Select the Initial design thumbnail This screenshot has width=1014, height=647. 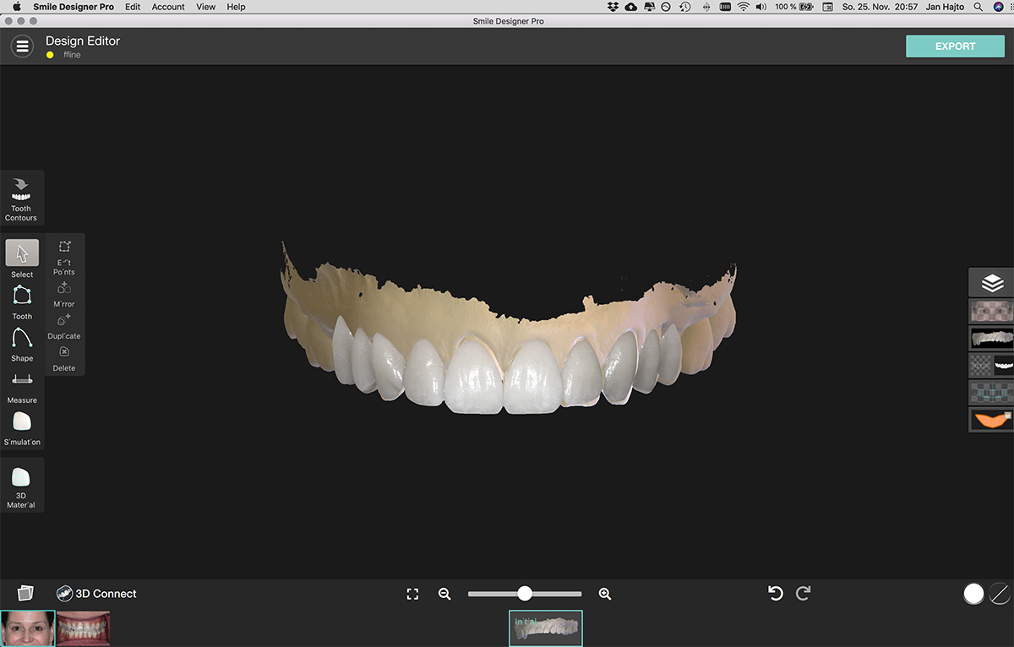[545, 628]
